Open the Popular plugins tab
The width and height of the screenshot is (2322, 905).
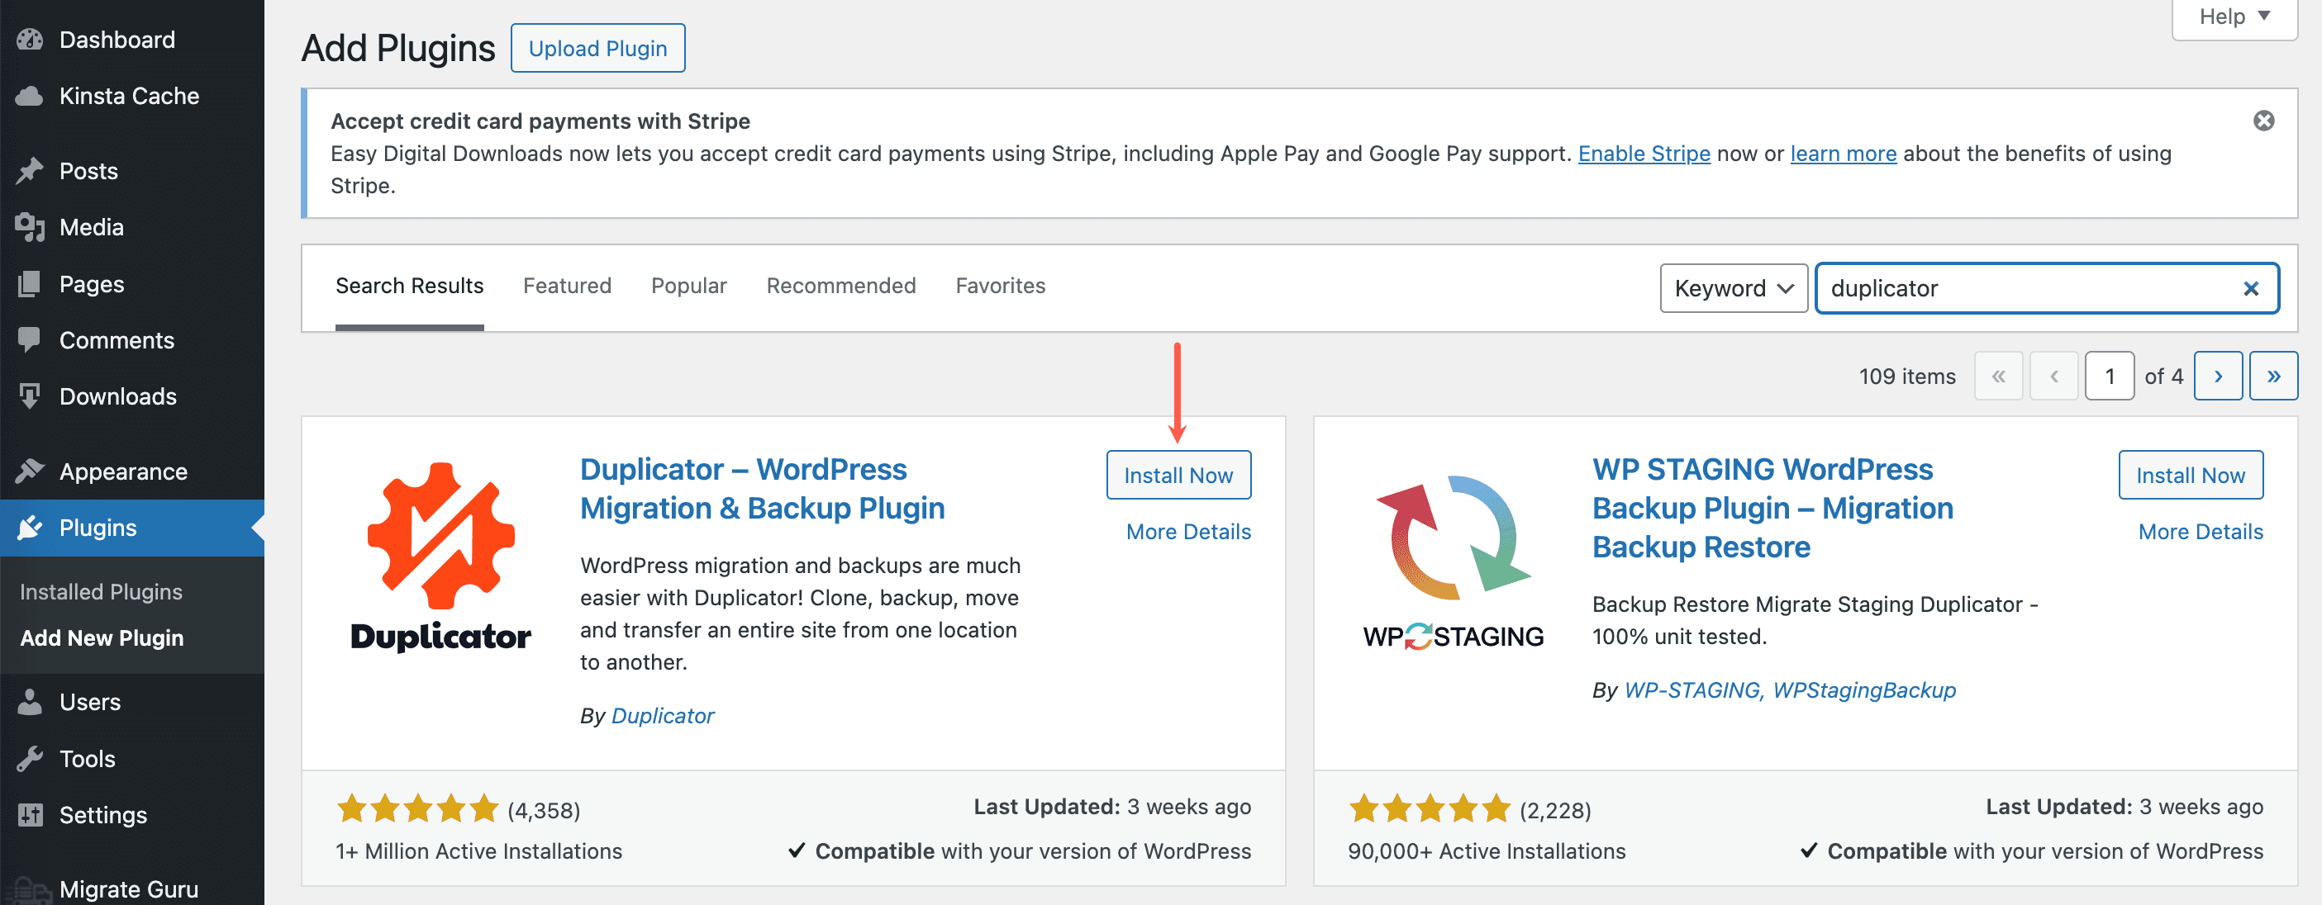[x=688, y=286]
